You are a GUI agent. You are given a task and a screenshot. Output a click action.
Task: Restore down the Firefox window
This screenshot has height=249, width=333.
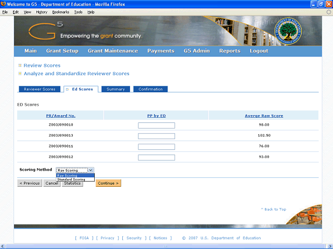click(x=322, y=4)
